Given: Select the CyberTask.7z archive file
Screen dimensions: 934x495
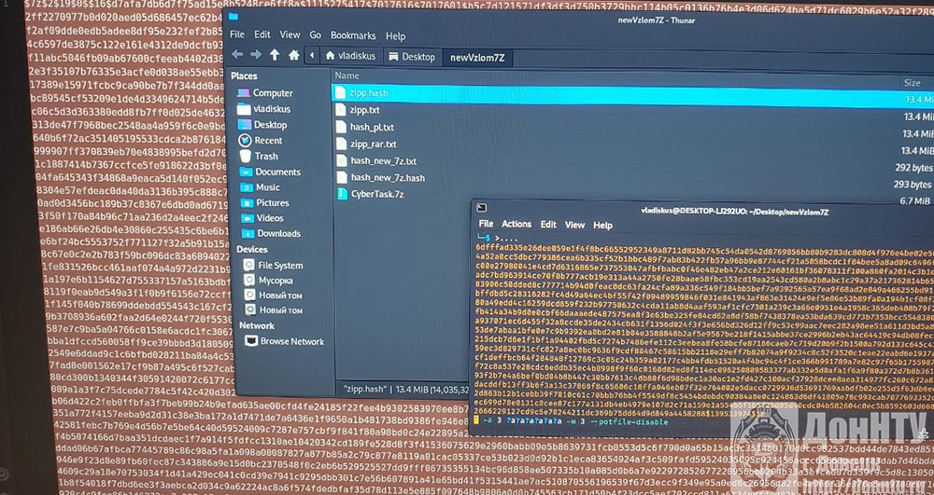Looking at the screenshot, I should coord(377,195).
